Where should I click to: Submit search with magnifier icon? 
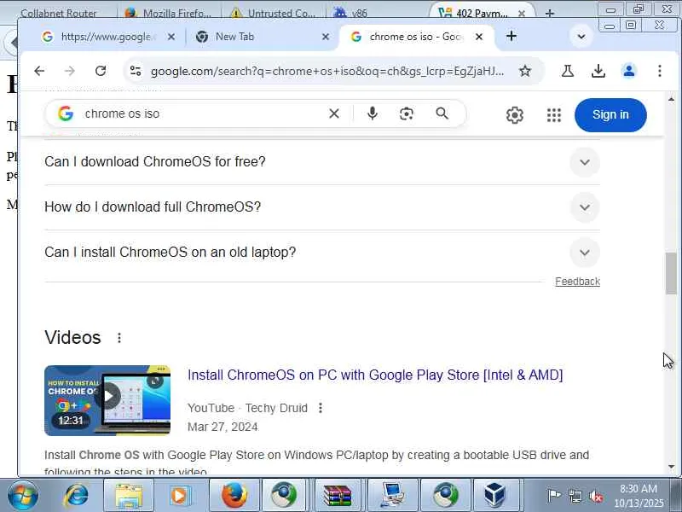pyautogui.click(x=442, y=113)
